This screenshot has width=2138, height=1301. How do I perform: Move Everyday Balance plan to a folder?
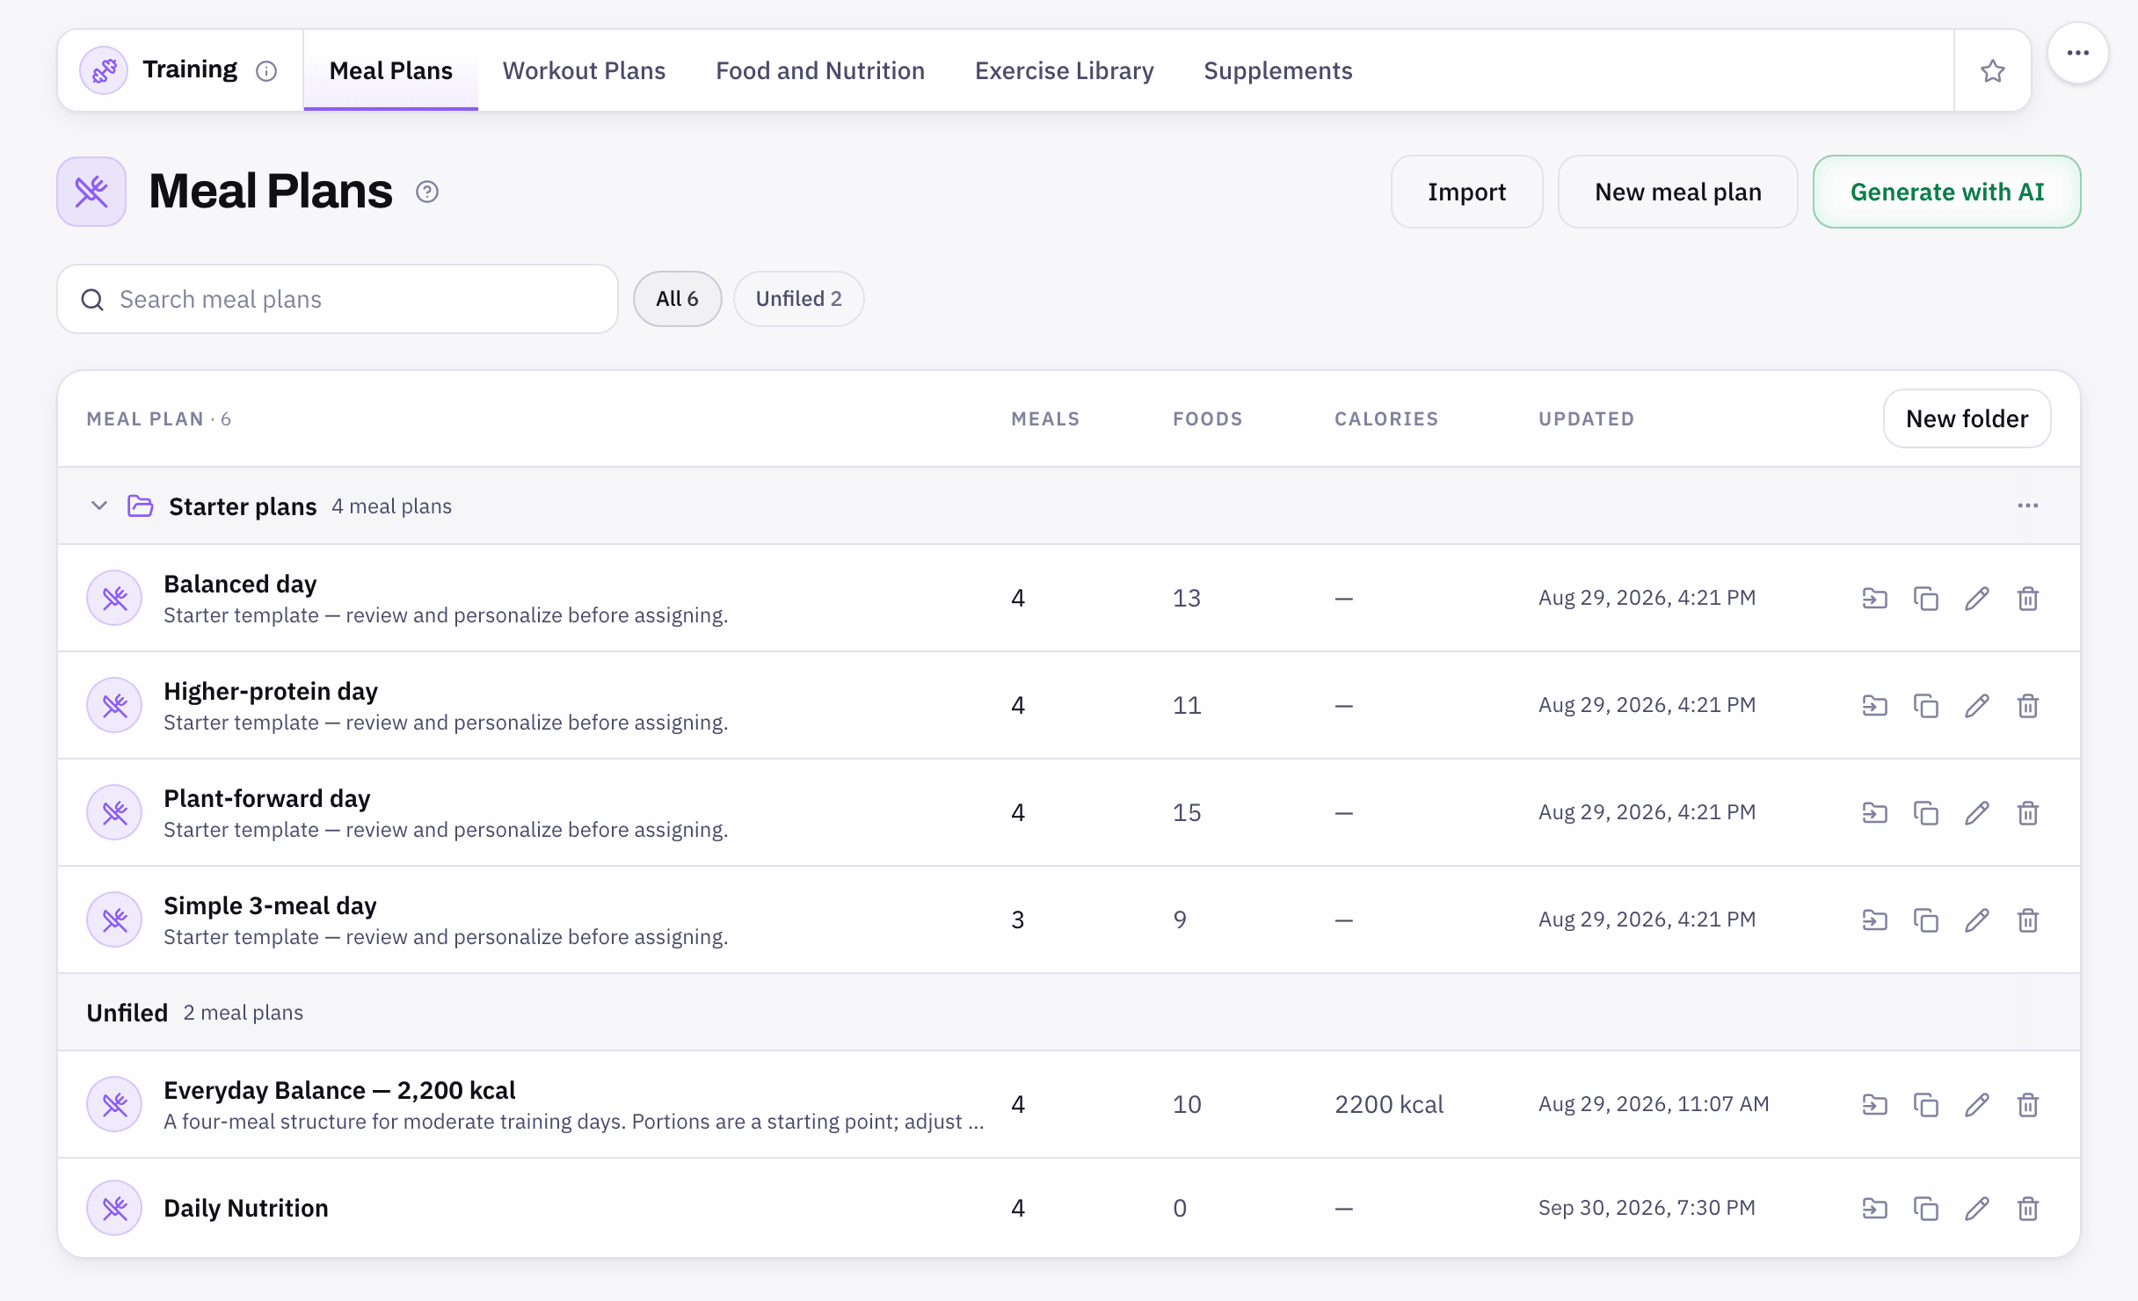1875,1104
